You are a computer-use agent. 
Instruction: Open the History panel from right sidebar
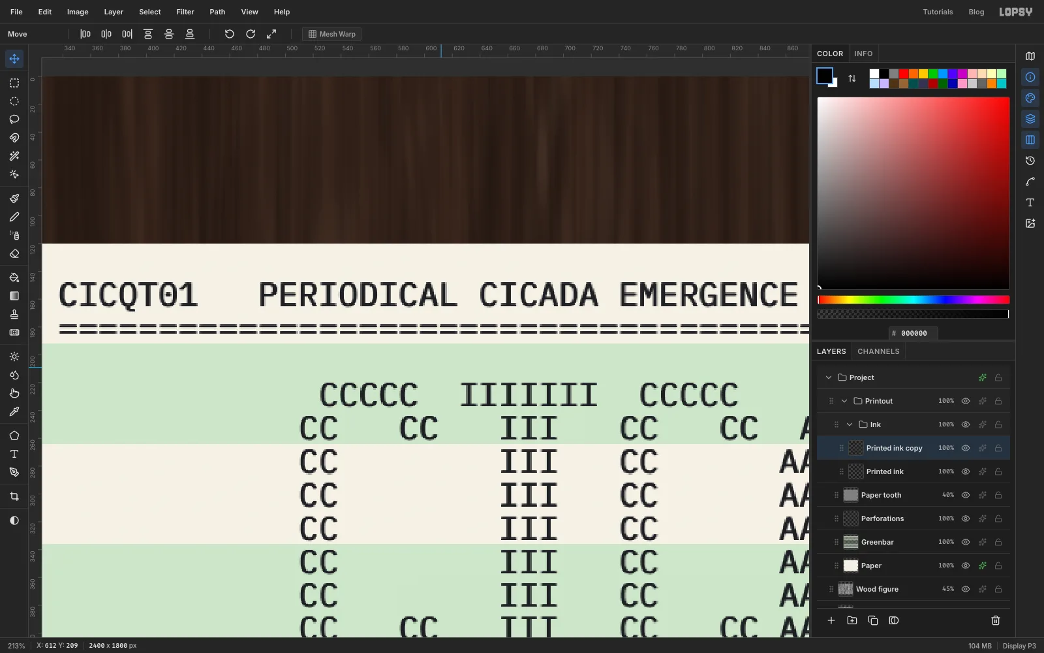[x=1030, y=161]
